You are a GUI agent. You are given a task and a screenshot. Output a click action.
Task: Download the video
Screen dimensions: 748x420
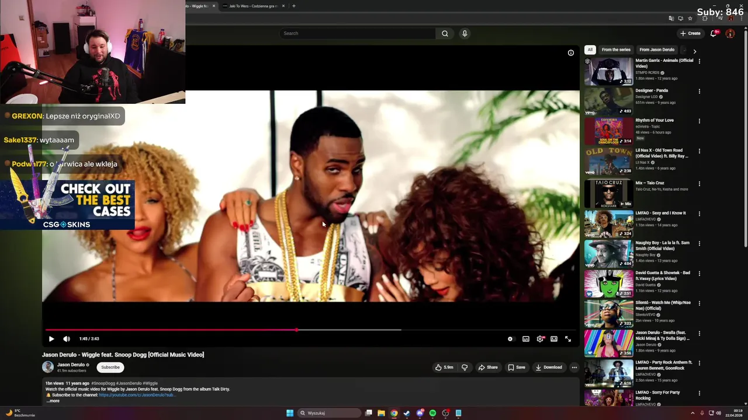point(549,367)
